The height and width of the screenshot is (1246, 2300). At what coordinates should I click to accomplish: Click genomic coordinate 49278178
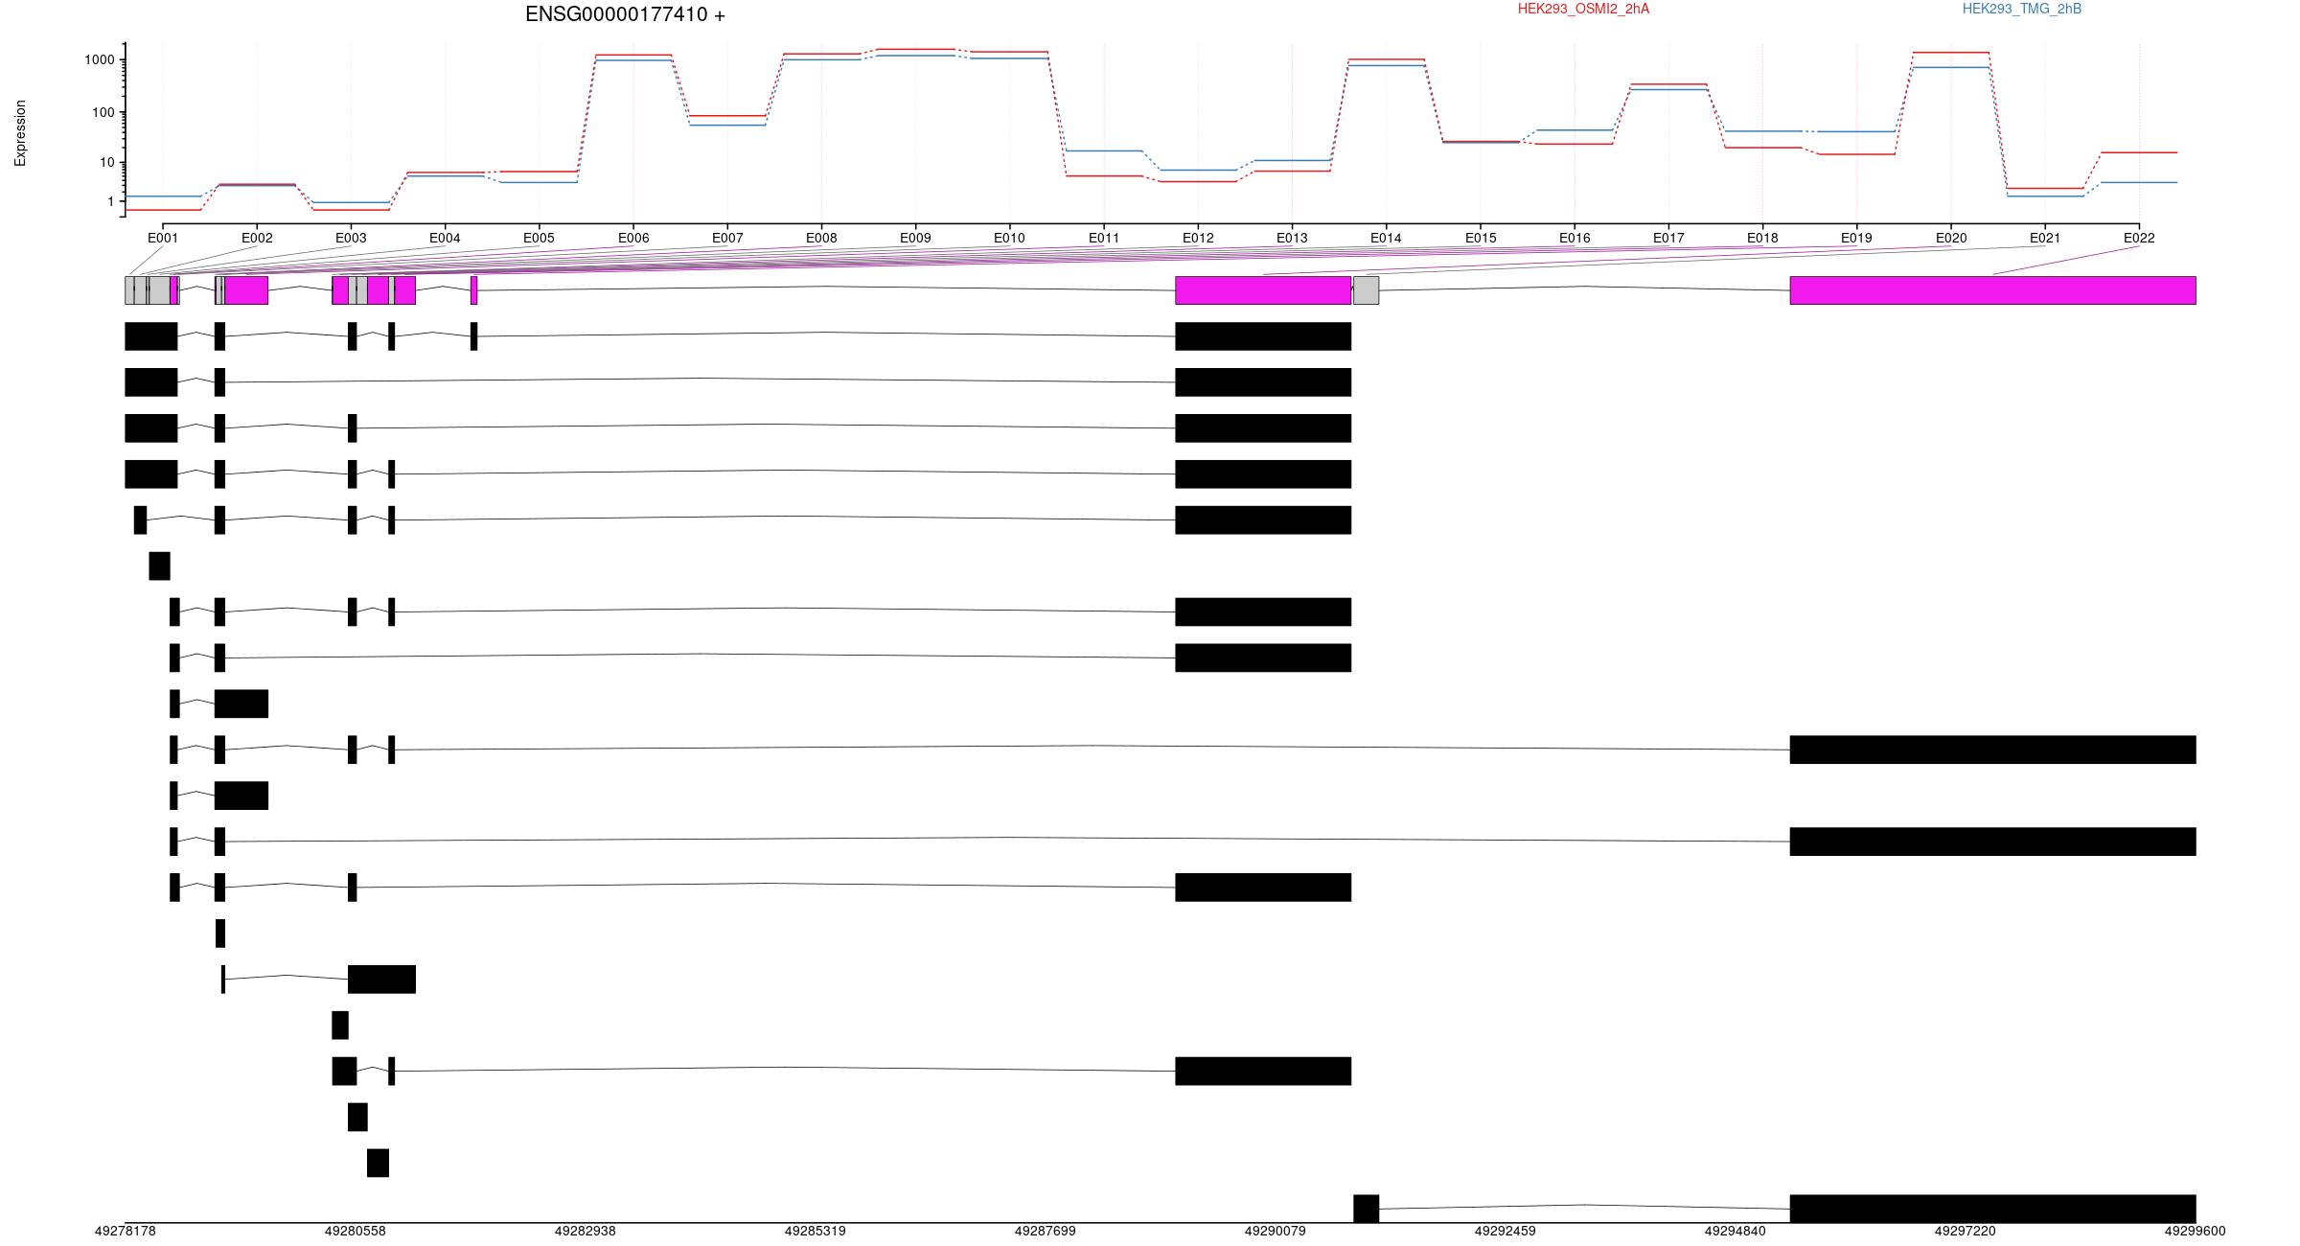coord(125,1231)
